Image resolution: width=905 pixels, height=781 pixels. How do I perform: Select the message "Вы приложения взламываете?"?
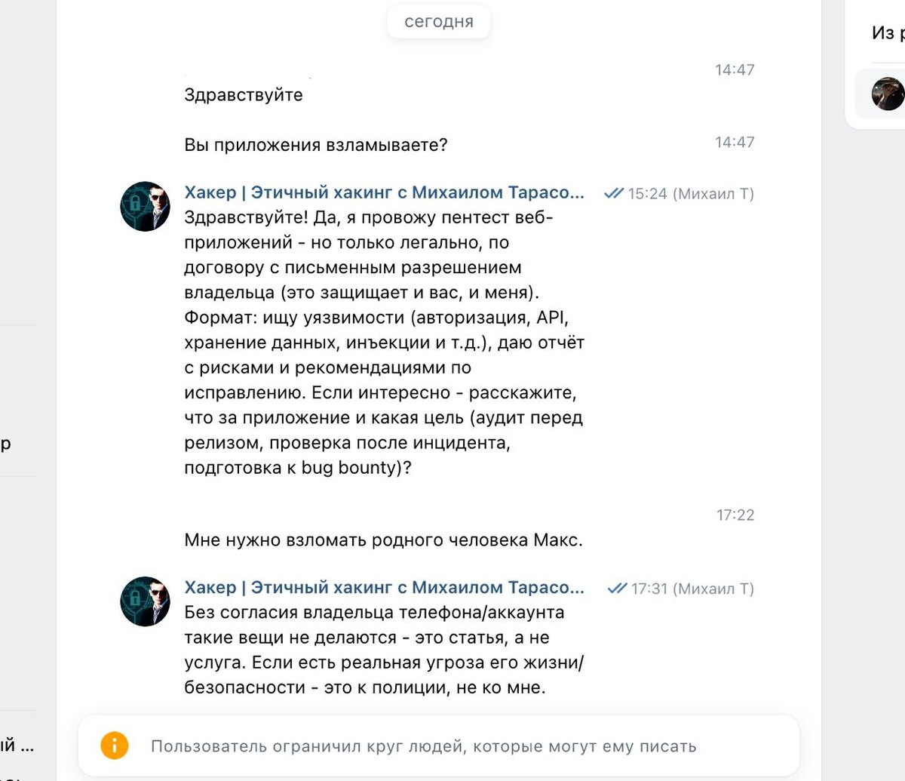click(316, 145)
